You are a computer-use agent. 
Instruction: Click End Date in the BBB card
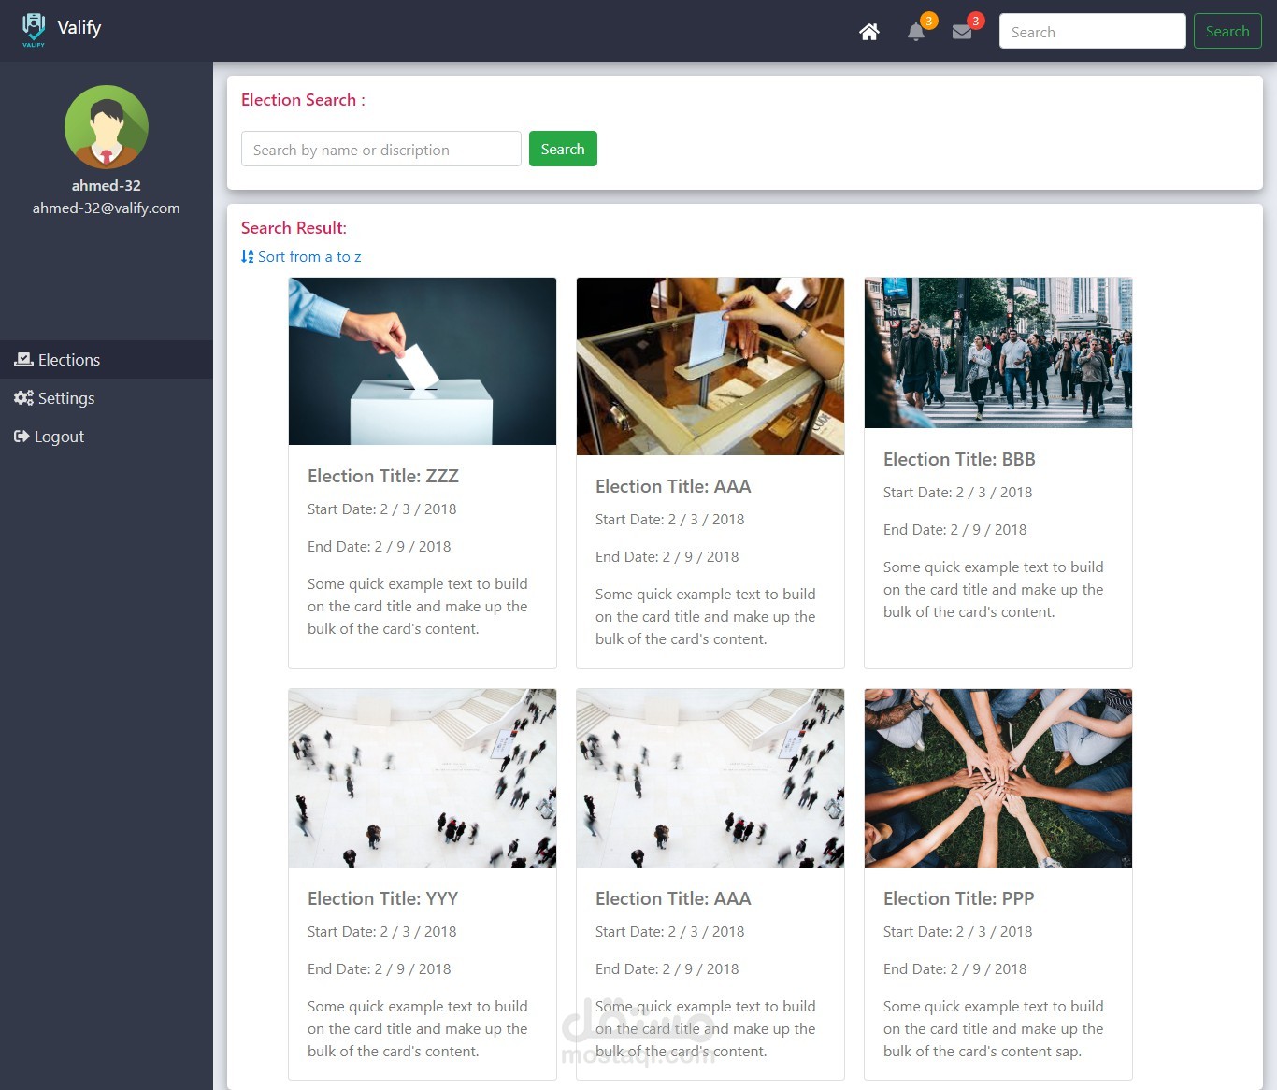[955, 530]
